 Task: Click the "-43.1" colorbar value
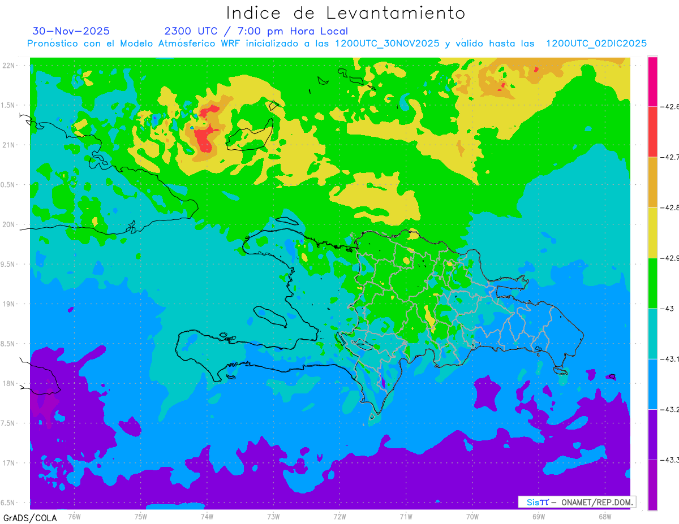pos(669,358)
